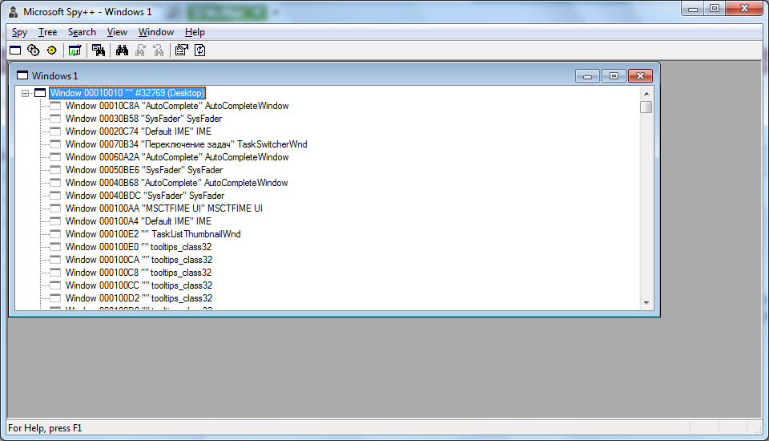The image size is (769, 441).
Task: Click the greyed Find Previous icon
Action: (x=159, y=50)
